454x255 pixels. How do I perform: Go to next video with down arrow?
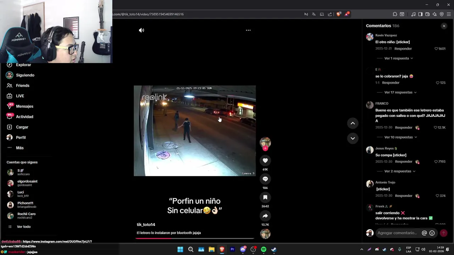pyautogui.click(x=353, y=138)
